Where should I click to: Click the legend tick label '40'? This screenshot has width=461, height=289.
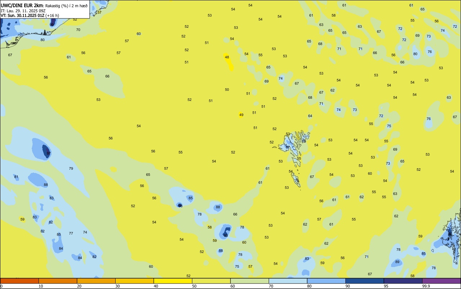[x=156, y=286]
